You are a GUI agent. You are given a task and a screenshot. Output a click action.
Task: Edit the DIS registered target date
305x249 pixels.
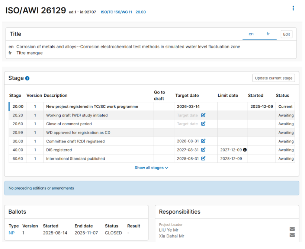[203, 150]
